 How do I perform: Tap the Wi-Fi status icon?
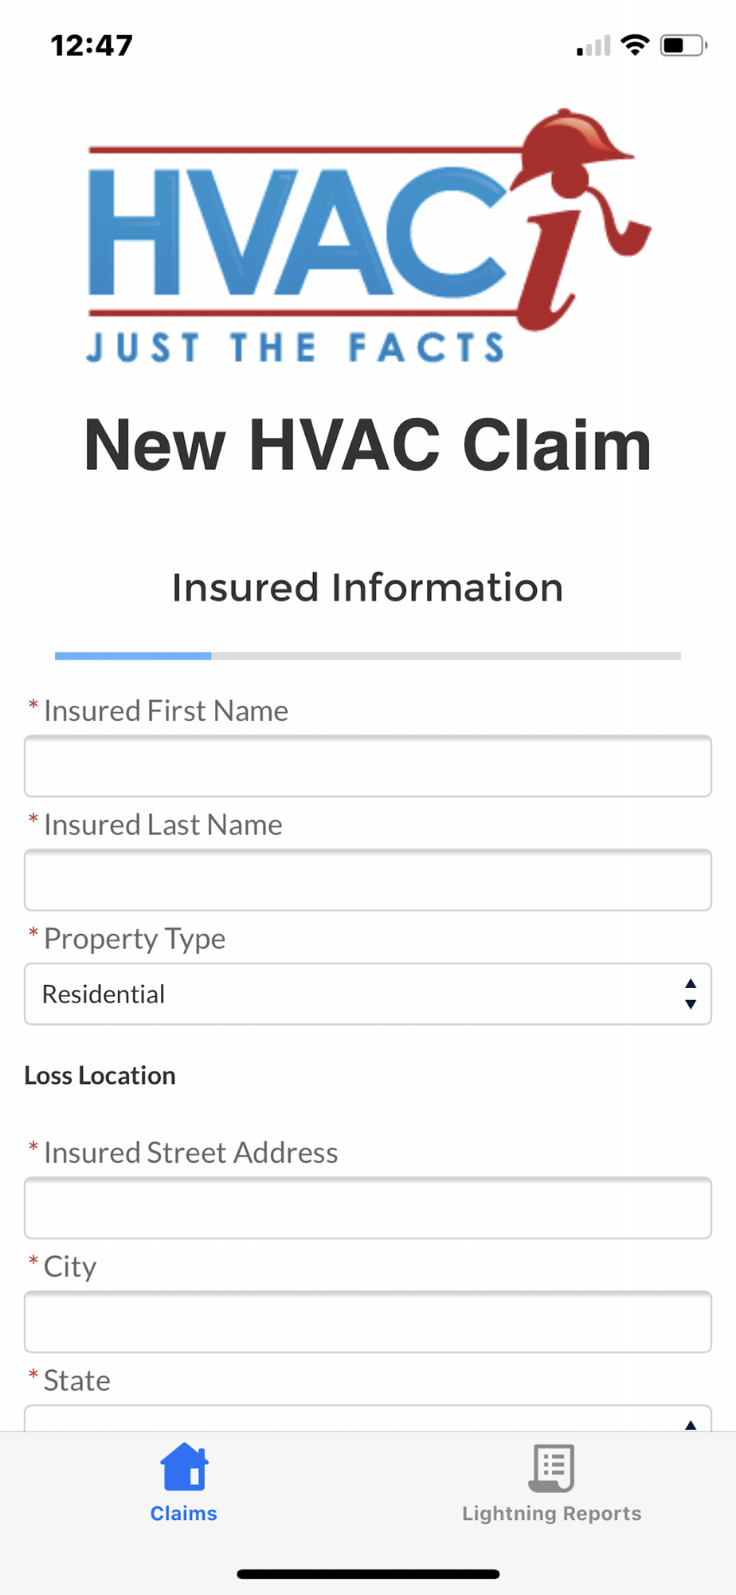635,45
